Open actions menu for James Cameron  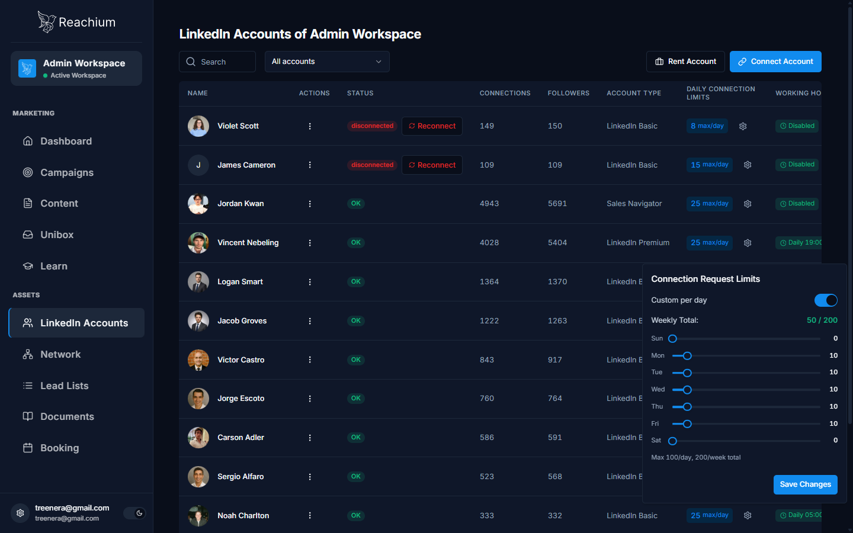tap(310, 165)
